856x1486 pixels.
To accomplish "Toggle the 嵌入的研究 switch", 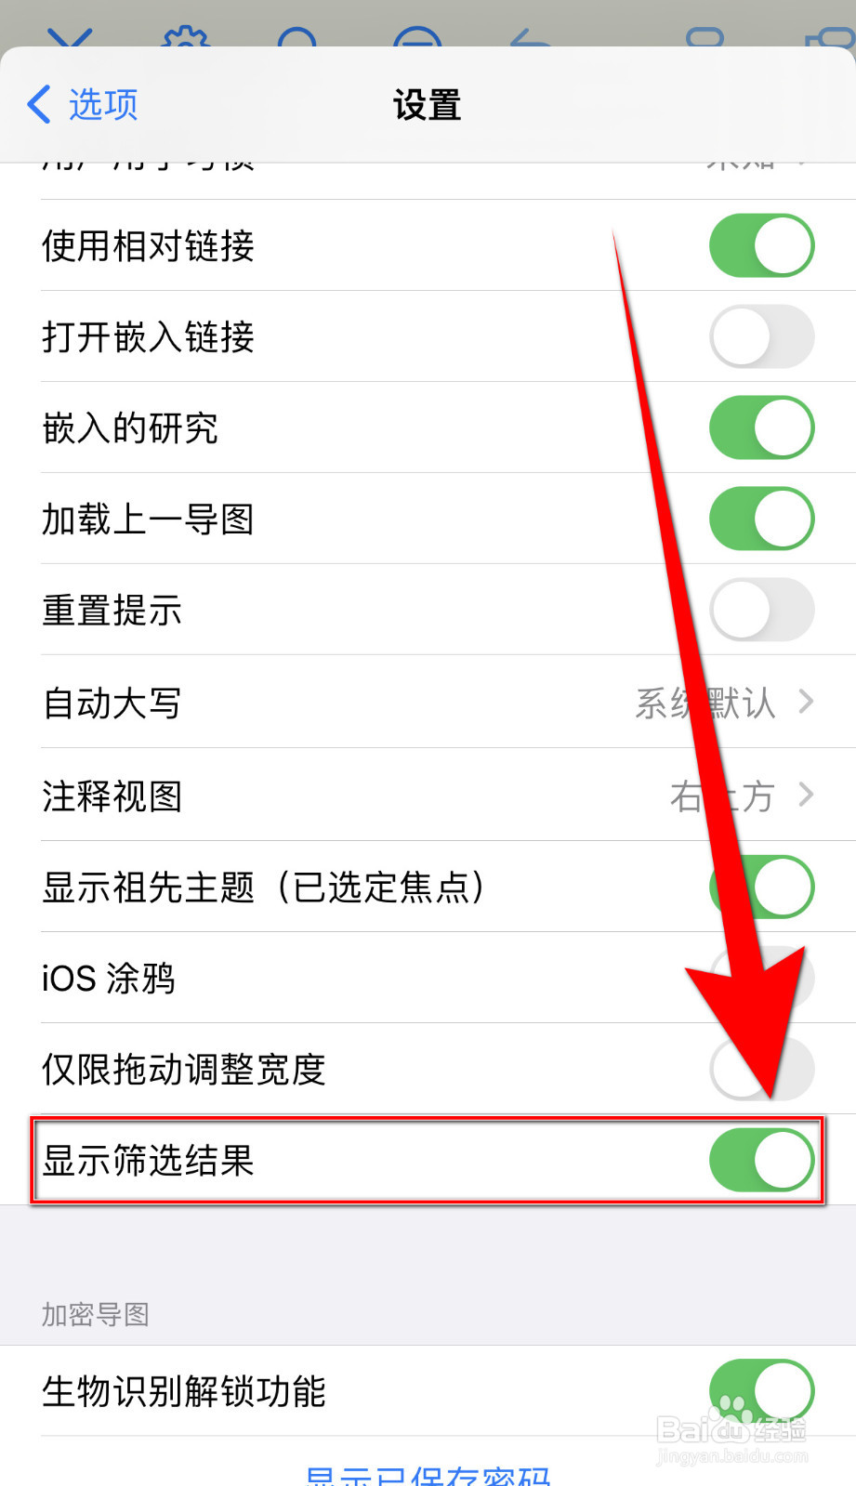I will click(x=761, y=427).
